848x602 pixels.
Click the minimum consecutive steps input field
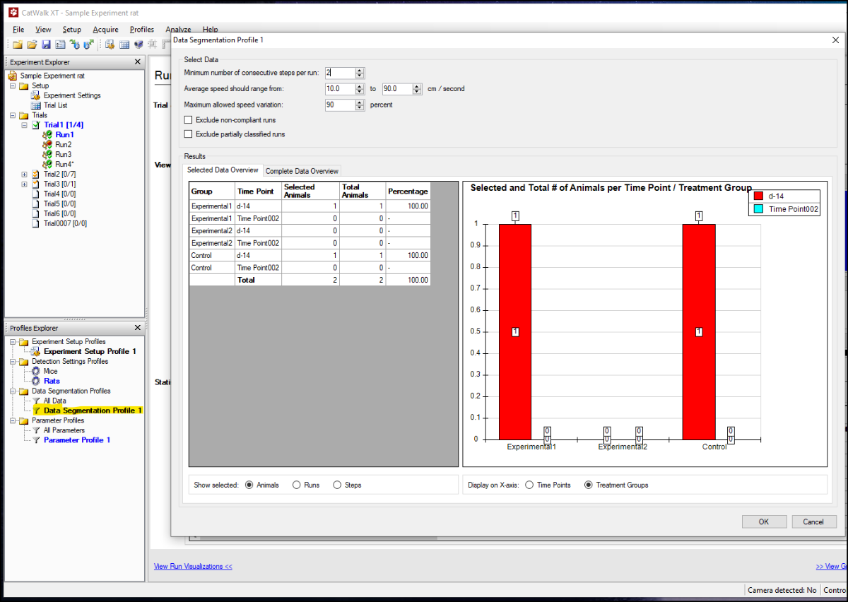pos(340,72)
